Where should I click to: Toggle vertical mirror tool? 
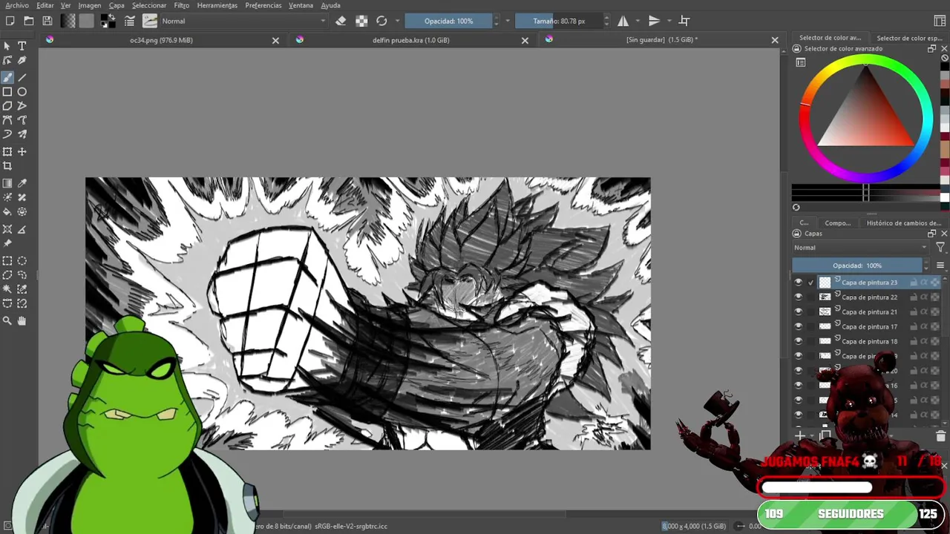pyautogui.click(x=654, y=21)
